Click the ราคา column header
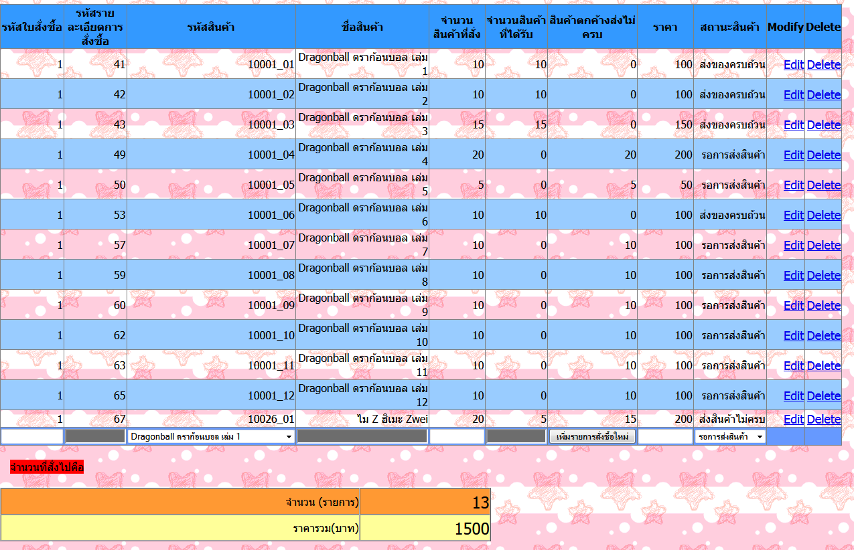This screenshot has height=550, width=854. coord(665,27)
